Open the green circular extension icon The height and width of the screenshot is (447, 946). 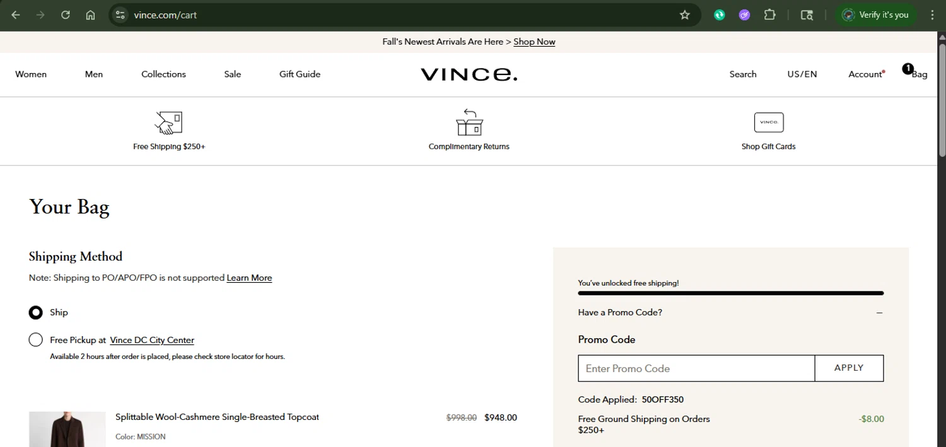[x=720, y=14]
